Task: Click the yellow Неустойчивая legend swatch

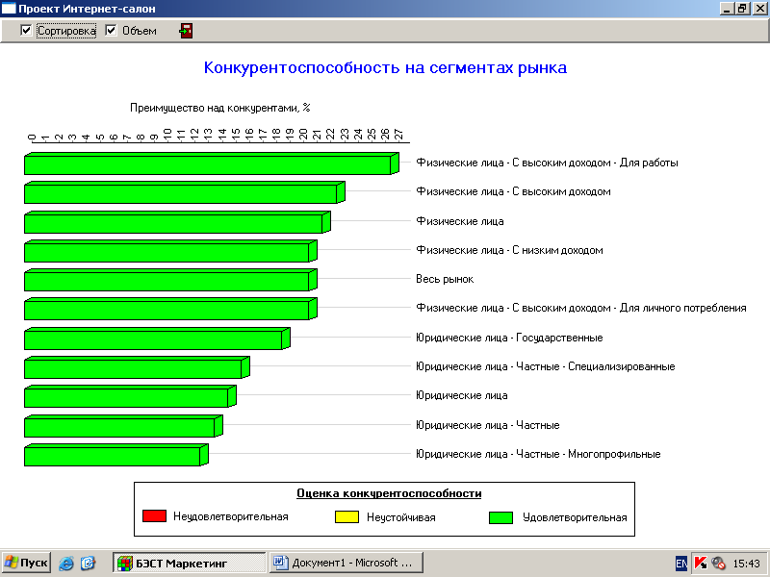Action: 346,517
